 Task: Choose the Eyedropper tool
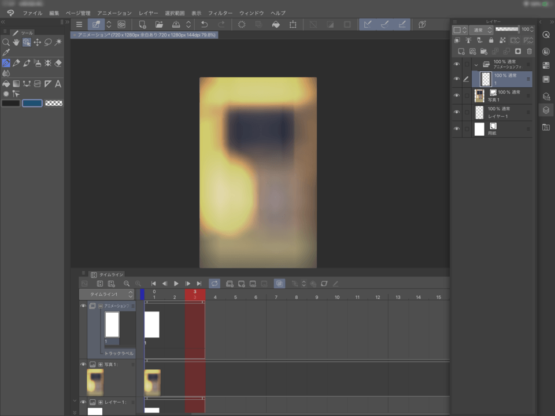(x=6, y=52)
